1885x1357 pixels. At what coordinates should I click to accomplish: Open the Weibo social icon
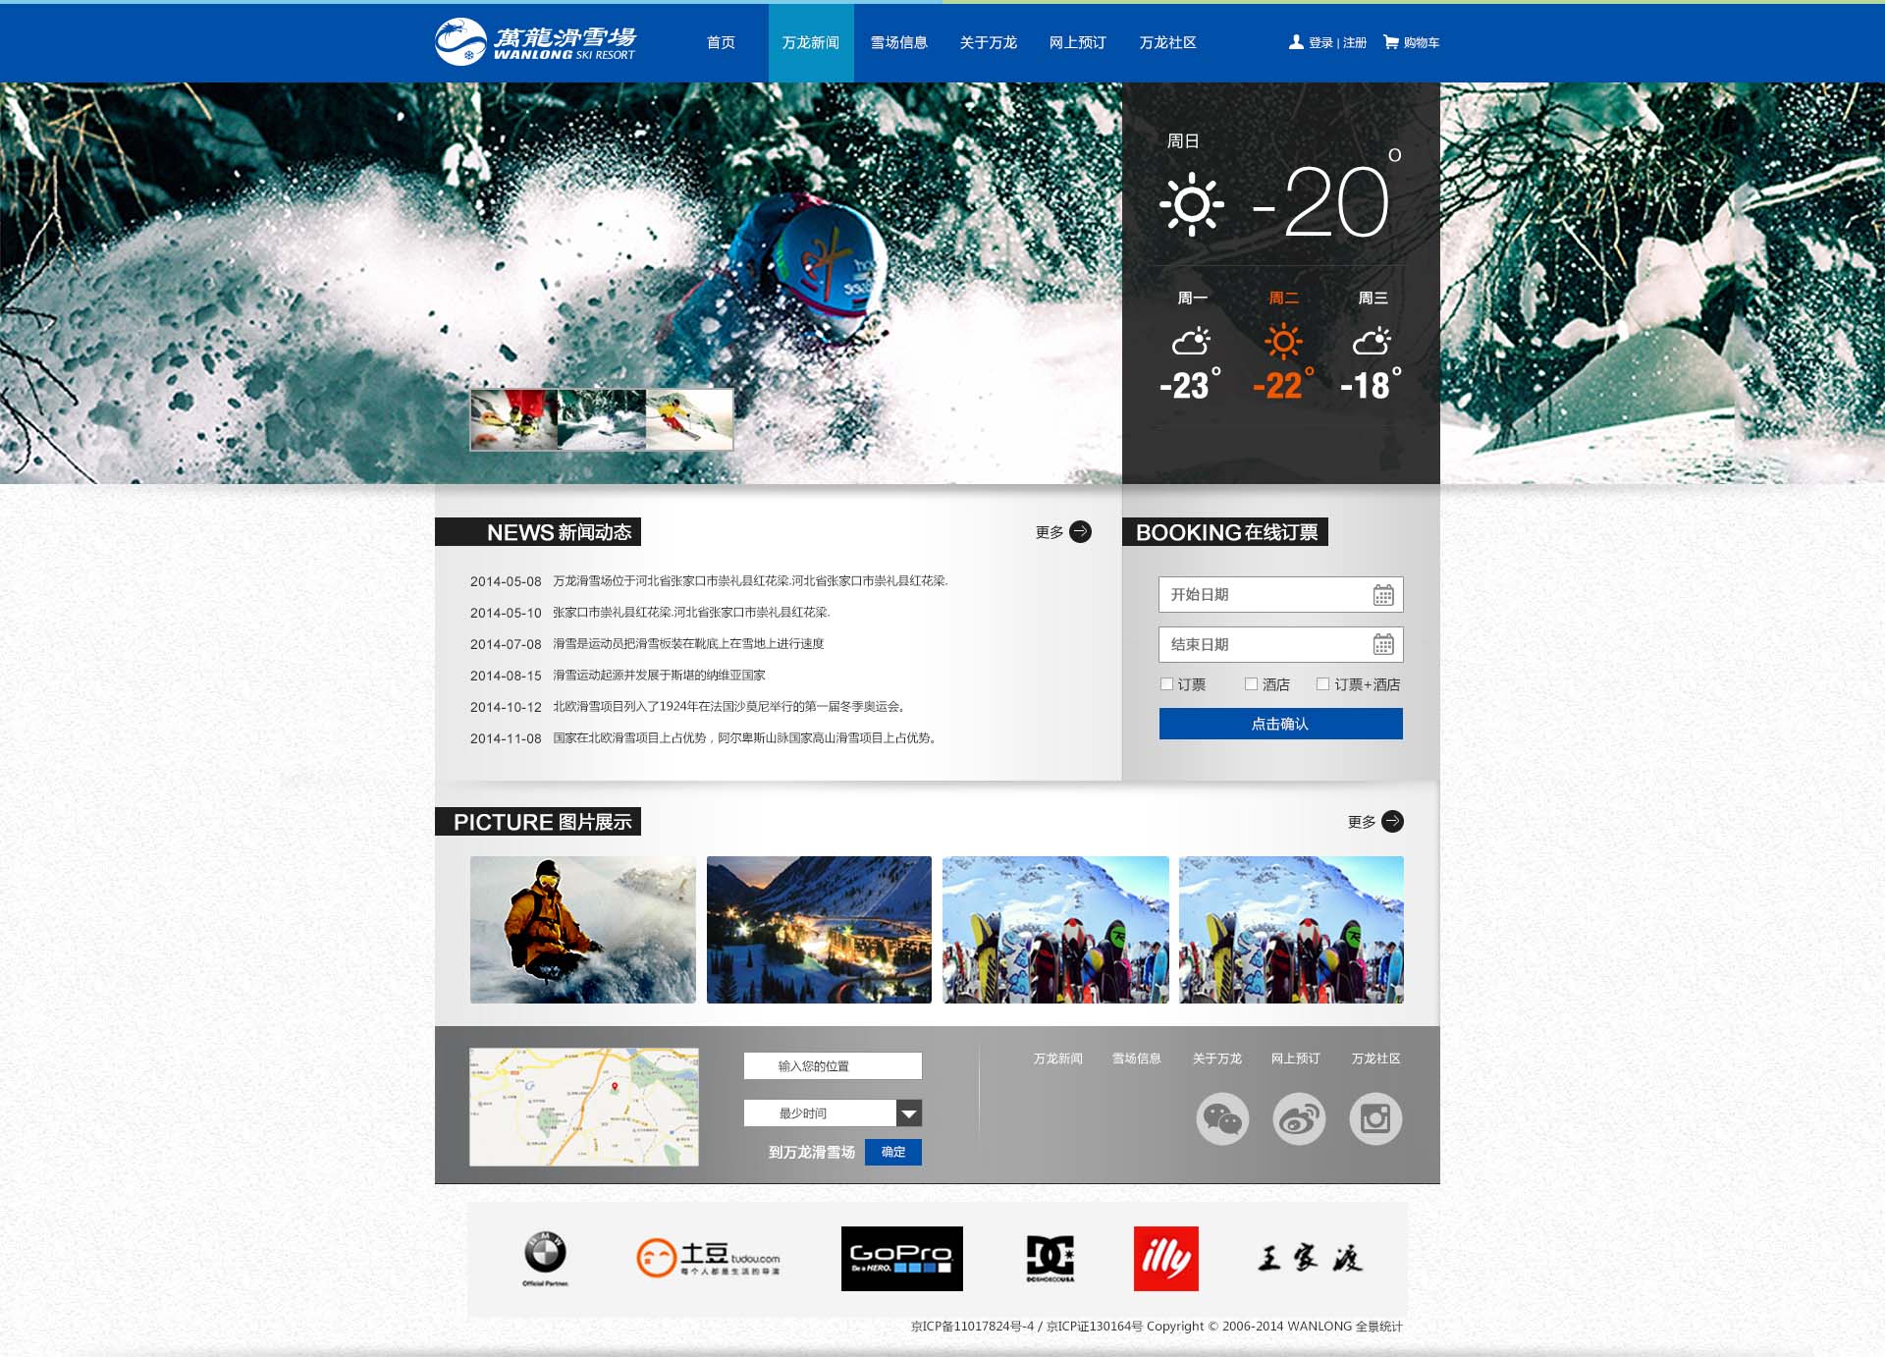point(1299,1118)
